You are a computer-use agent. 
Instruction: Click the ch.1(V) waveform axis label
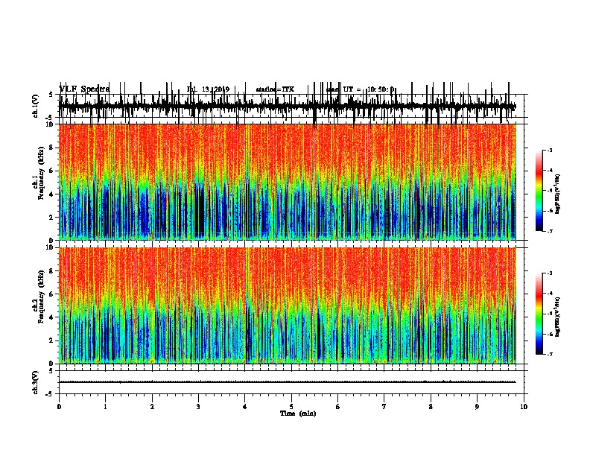pos(36,106)
